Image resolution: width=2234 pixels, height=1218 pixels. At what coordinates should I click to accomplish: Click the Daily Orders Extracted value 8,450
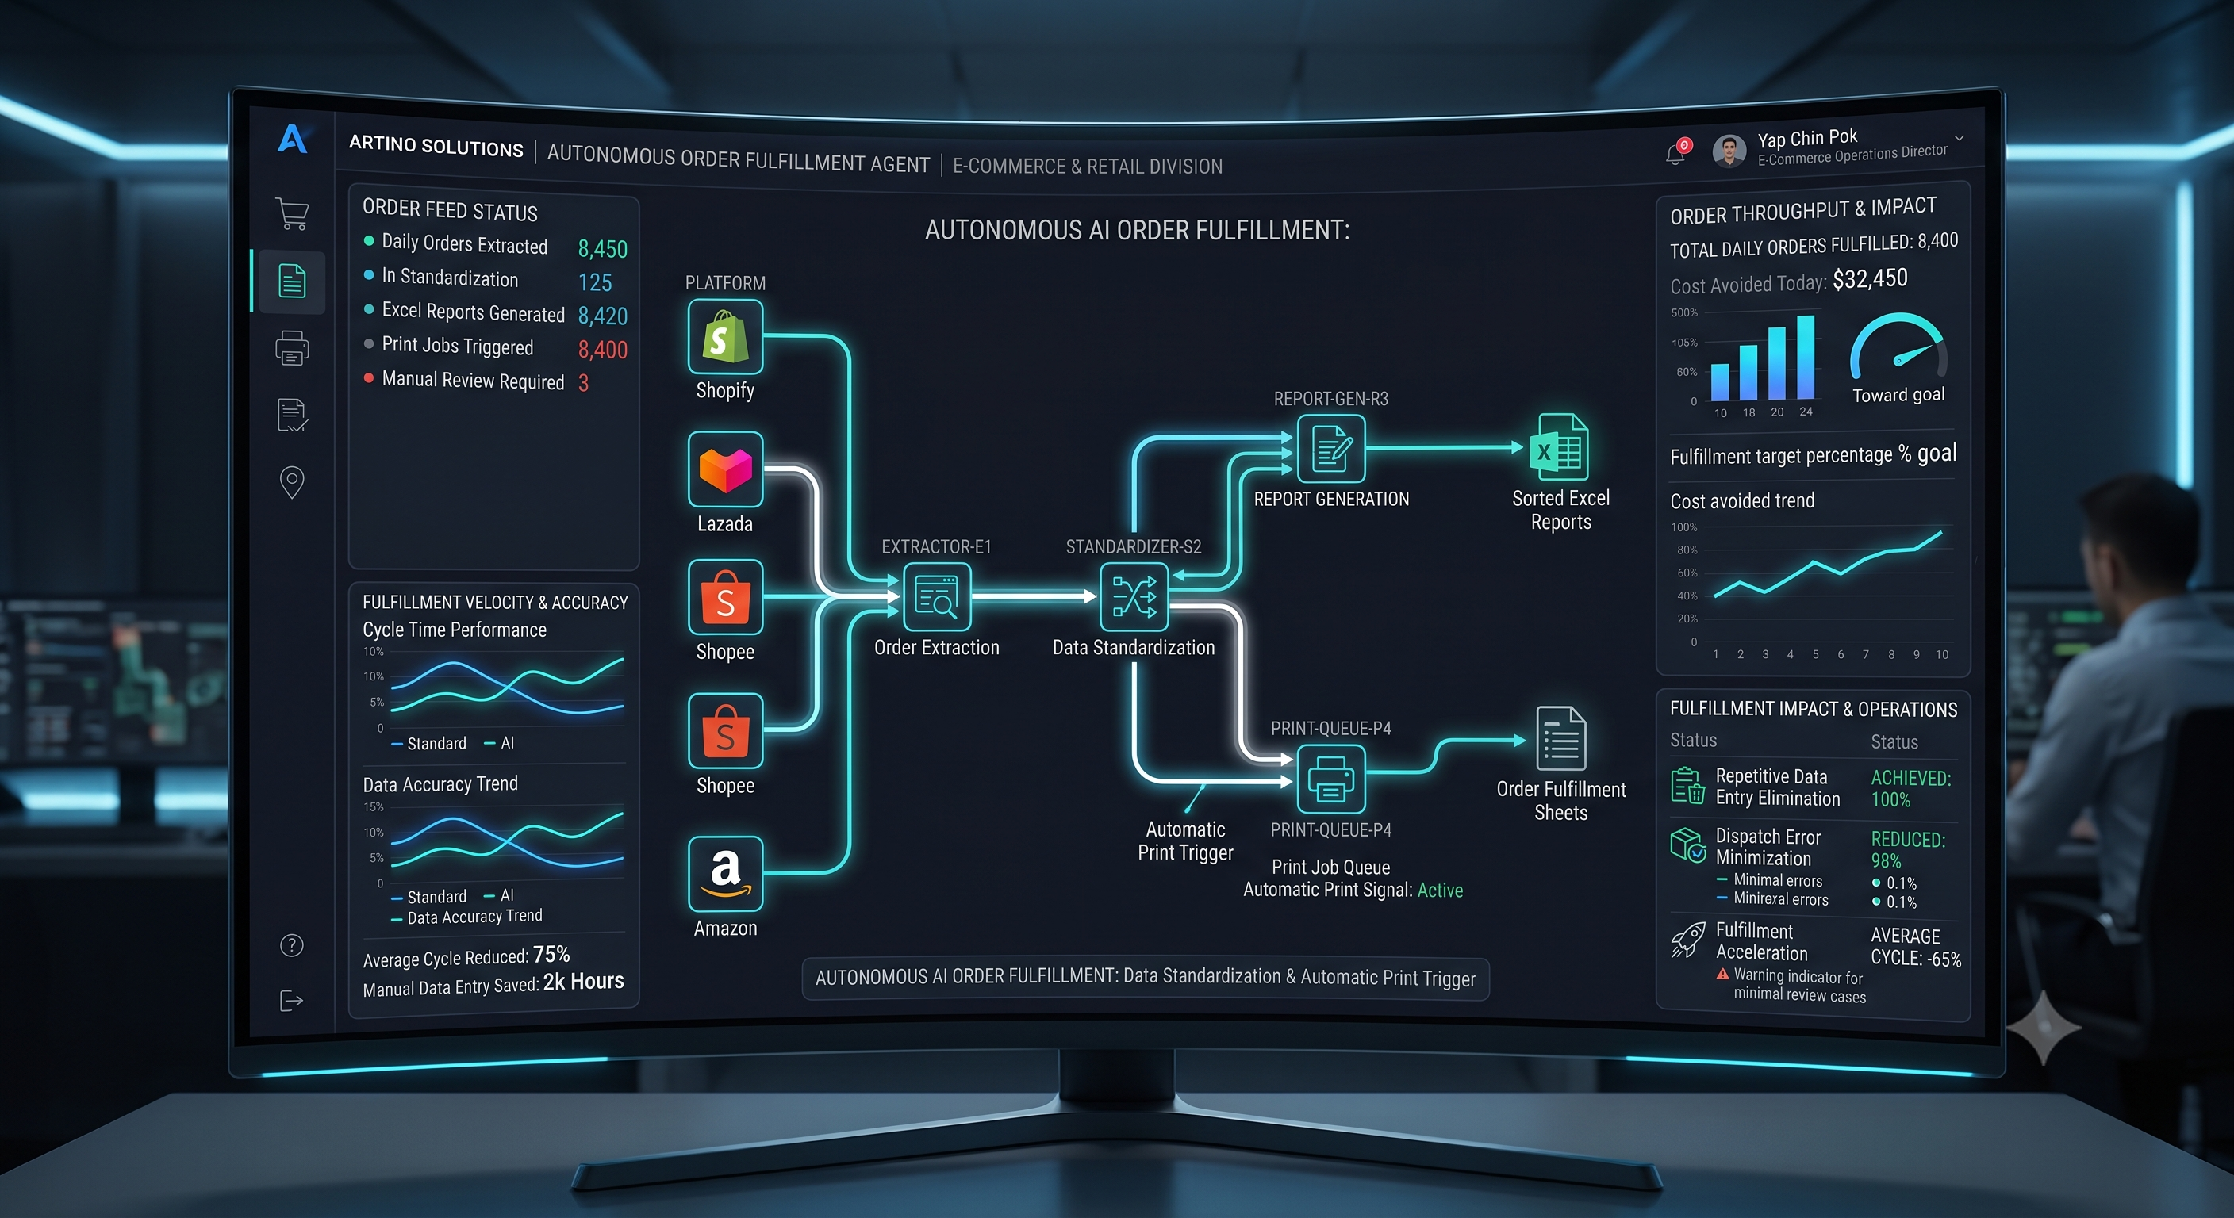(x=603, y=249)
